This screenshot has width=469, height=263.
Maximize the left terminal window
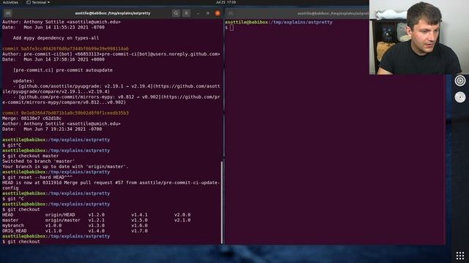[x=208, y=13]
